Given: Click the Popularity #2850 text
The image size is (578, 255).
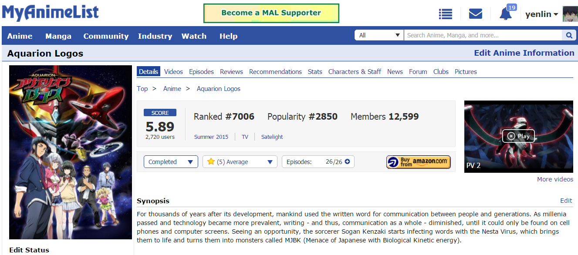Looking at the screenshot, I should click(x=302, y=117).
